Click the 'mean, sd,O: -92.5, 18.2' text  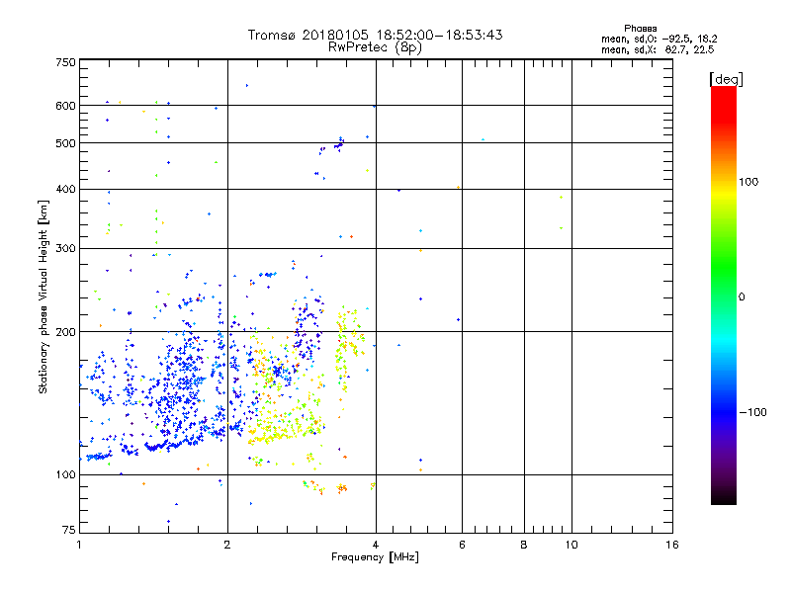click(659, 39)
